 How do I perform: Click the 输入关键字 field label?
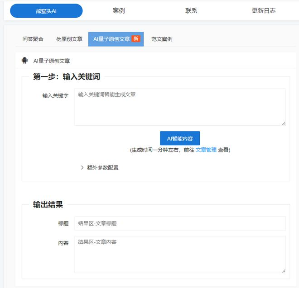coord(55,95)
